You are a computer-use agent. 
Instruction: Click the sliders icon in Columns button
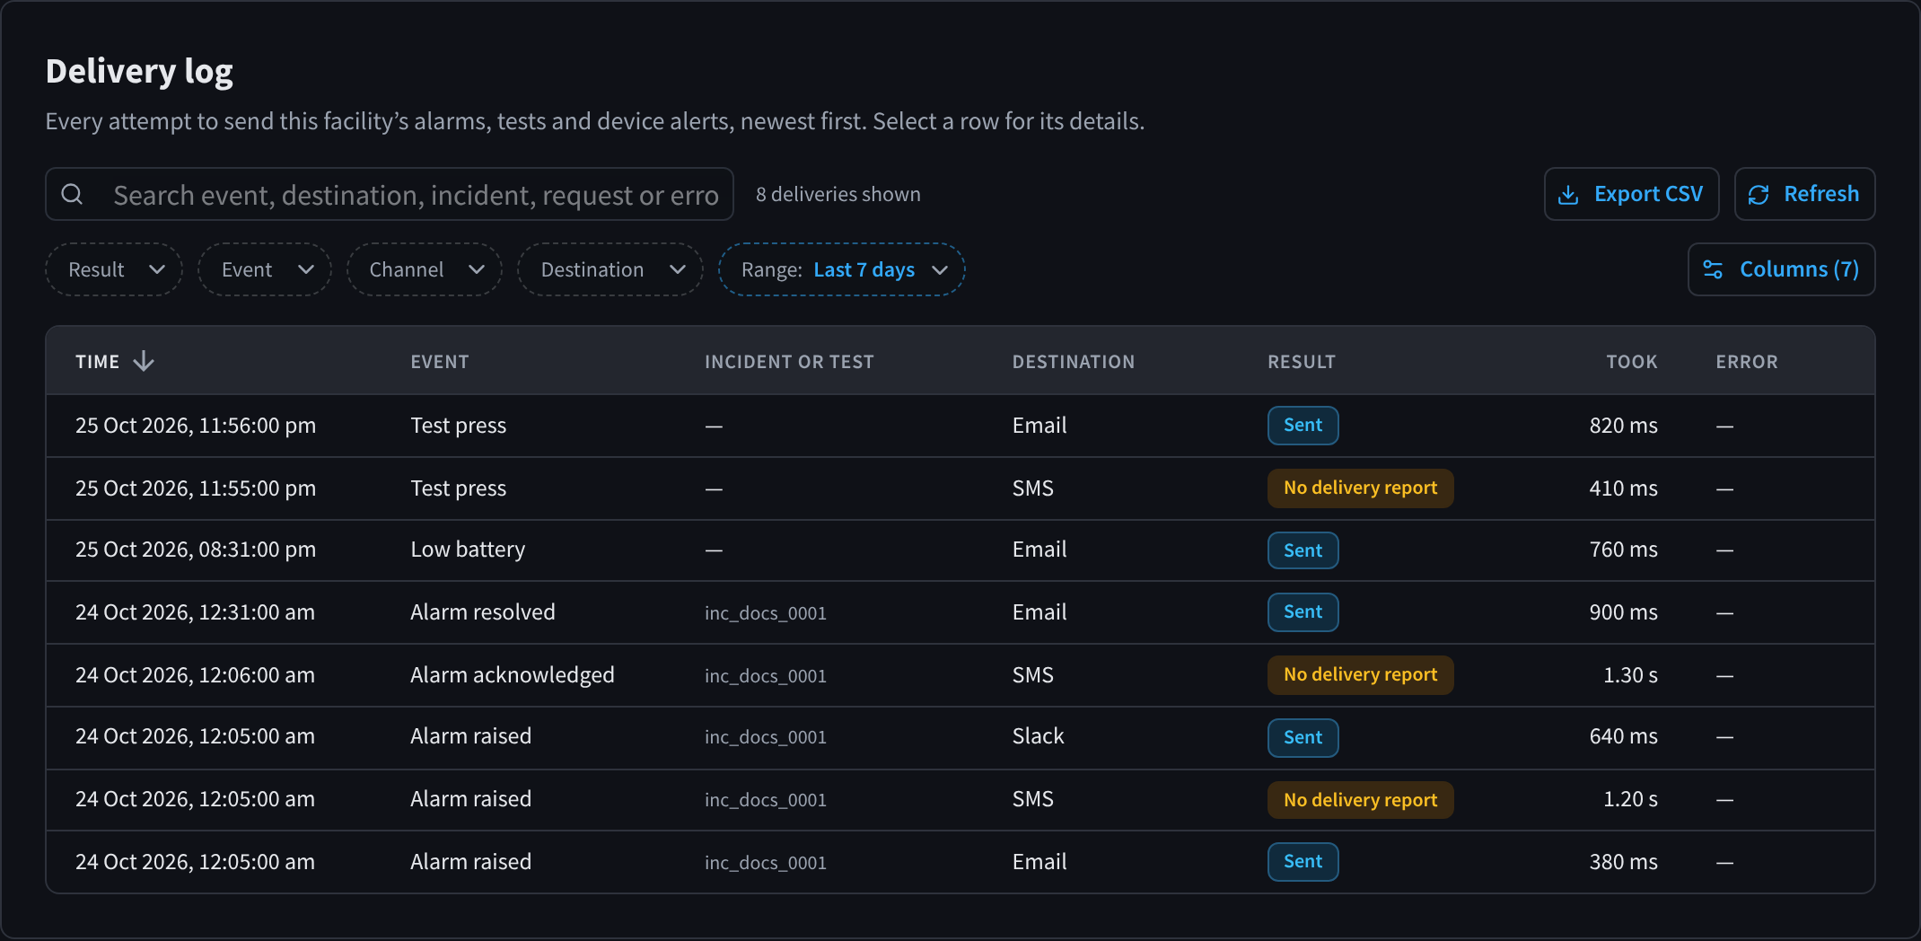click(1713, 269)
